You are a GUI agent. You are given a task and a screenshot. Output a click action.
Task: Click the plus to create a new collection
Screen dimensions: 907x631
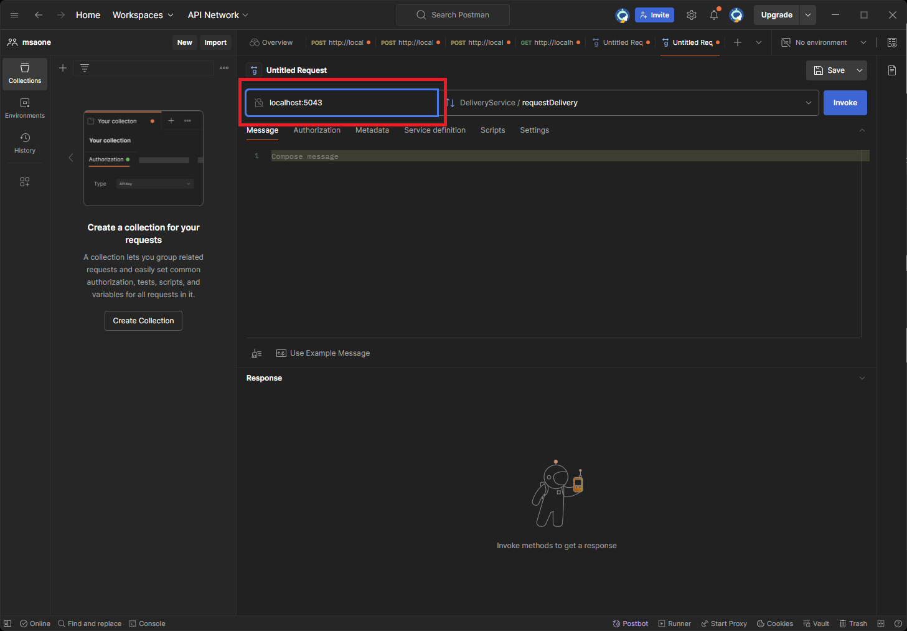63,68
